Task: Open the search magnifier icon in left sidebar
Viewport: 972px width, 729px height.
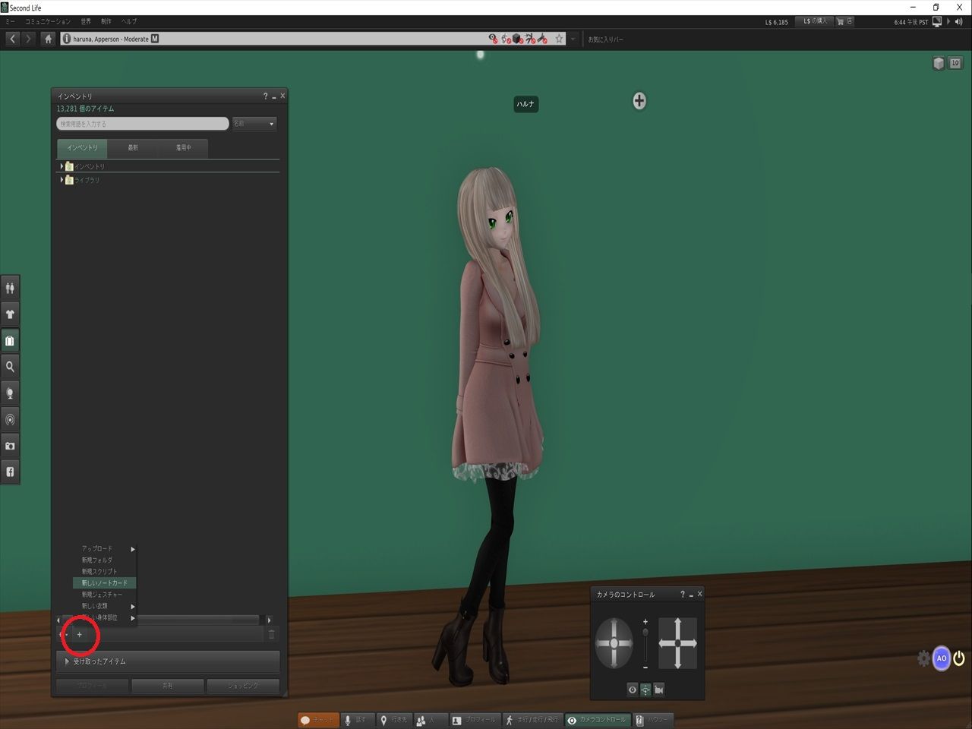Action: click(x=10, y=367)
